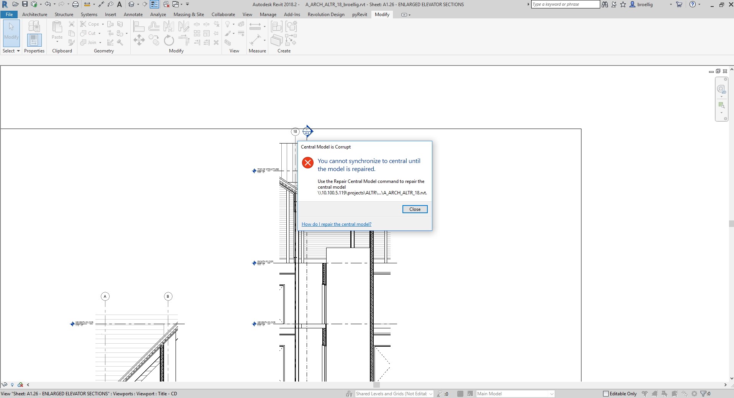Expand the Select panel dropdown
Image resolution: width=734 pixels, height=398 pixels.
pyautogui.click(x=11, y=51)
